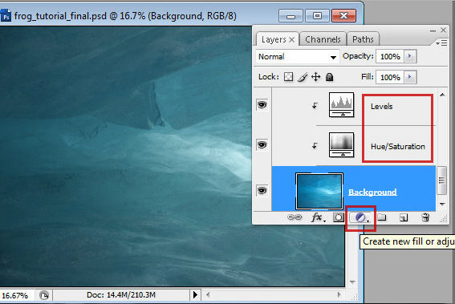Open the Normal blend mode dropdown

(x=298, y=57)
